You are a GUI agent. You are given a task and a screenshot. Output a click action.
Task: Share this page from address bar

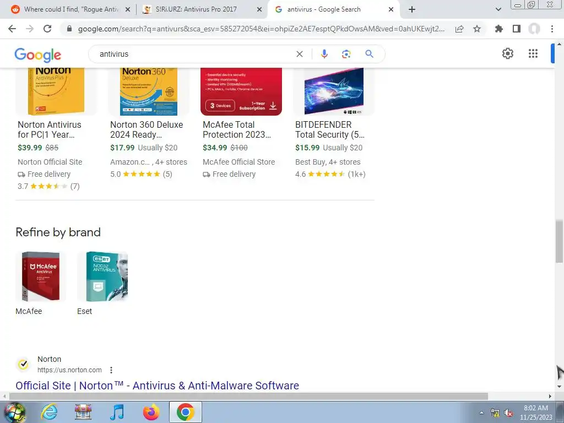459,29
